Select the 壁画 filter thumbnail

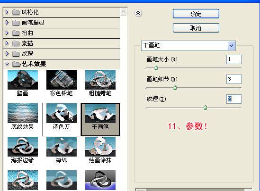[x=23, y=80]
